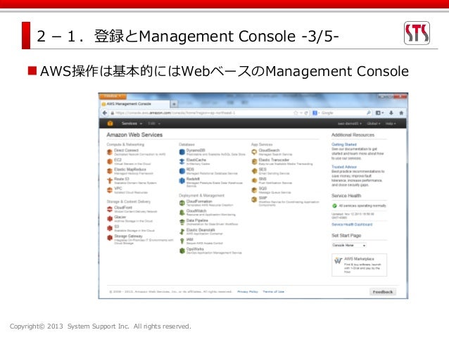Open the Trusted Advisor link
This screenshot has height=337, width=449.
[x=344, y=167]
